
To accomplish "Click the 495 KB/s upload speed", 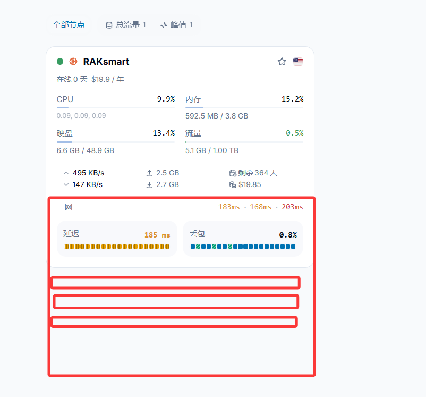I will pyautogui.click(x=88, y=173).
